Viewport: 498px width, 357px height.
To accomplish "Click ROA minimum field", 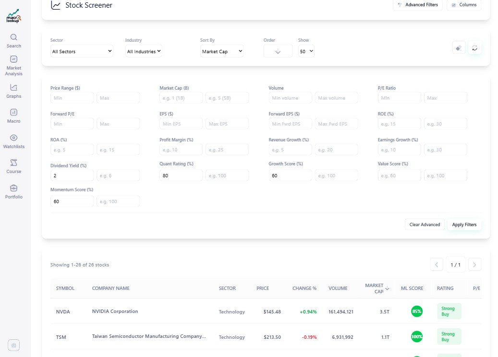I will [x=72, y=150].
